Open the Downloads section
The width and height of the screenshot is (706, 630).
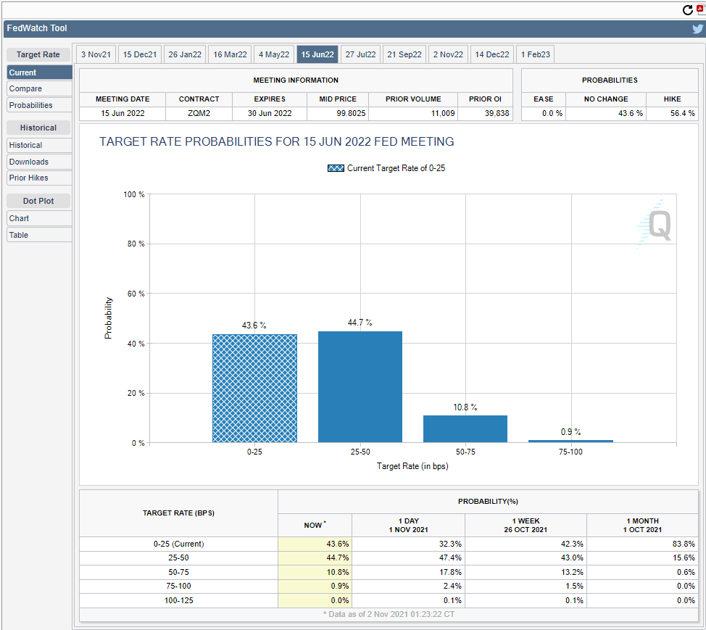pos(39,162)
